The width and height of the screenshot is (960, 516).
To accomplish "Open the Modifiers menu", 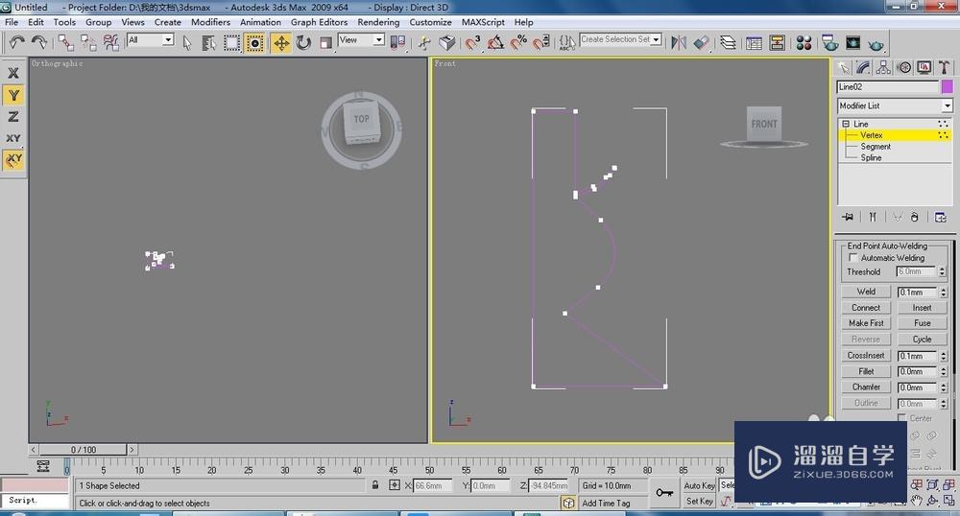I will [210, 22].
